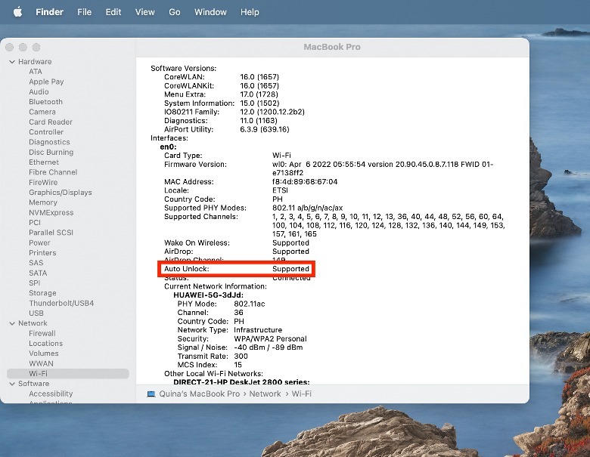Select the Wi-Fi sidebar item
Screen dimensions: 590x457
pyautogui.click(x=39, y=374)
